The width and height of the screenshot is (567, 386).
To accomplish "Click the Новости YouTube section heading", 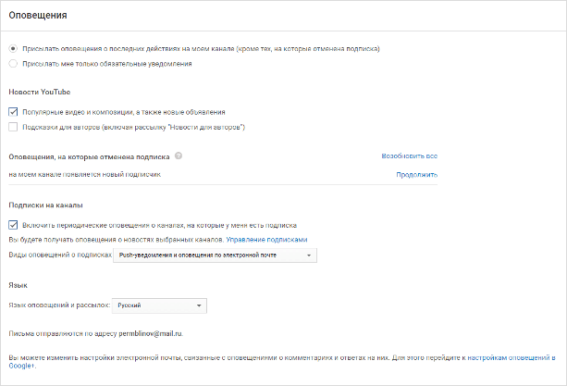I will click(x=40, y=92).
